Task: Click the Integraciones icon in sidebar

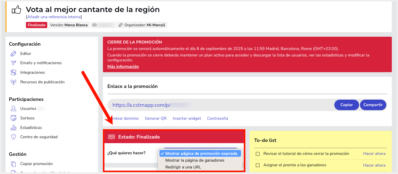Action: [13, 72]
